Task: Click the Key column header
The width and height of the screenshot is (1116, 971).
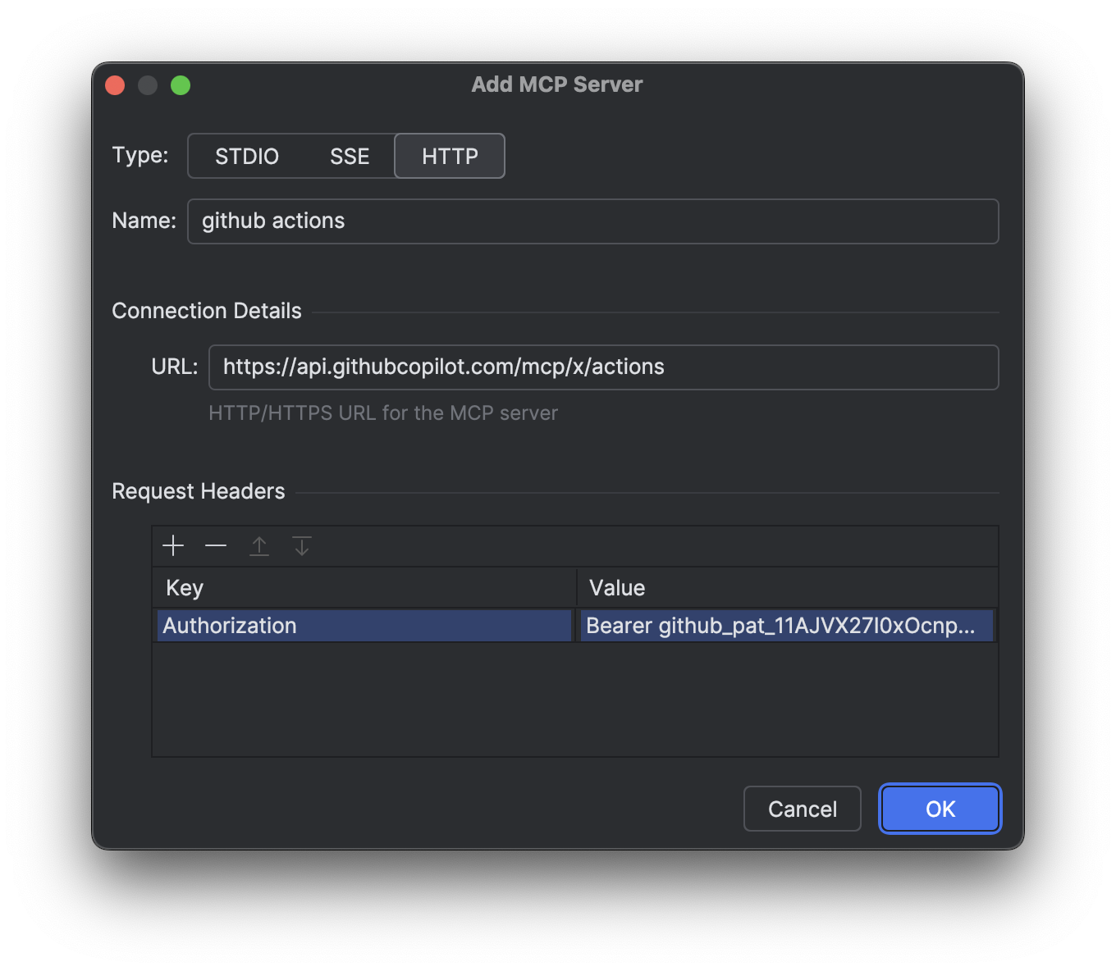Action: point(364,588)
